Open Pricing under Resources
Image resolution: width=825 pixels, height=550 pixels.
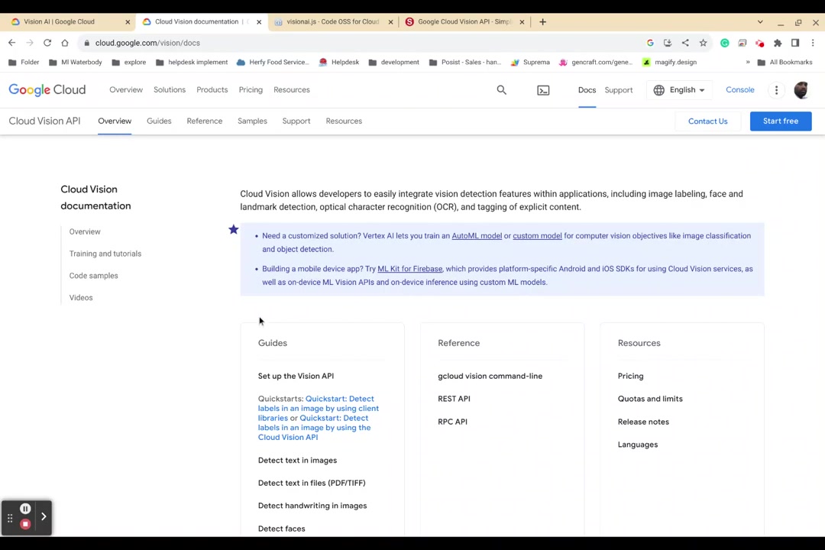tap(630, 376)
